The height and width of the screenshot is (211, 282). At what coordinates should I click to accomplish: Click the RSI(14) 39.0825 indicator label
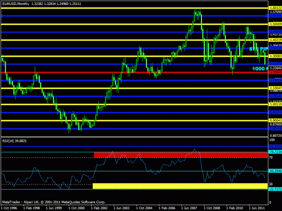pos(14,141)
